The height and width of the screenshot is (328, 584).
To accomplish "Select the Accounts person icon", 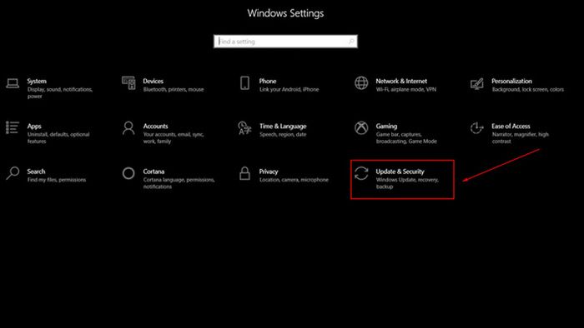I will (128, 127).
